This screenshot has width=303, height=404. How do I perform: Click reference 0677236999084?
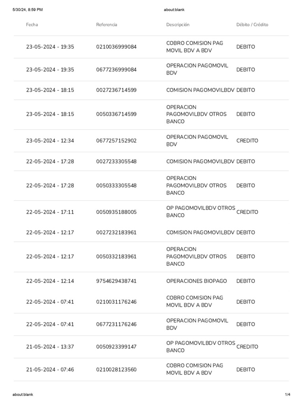[116, 70]
